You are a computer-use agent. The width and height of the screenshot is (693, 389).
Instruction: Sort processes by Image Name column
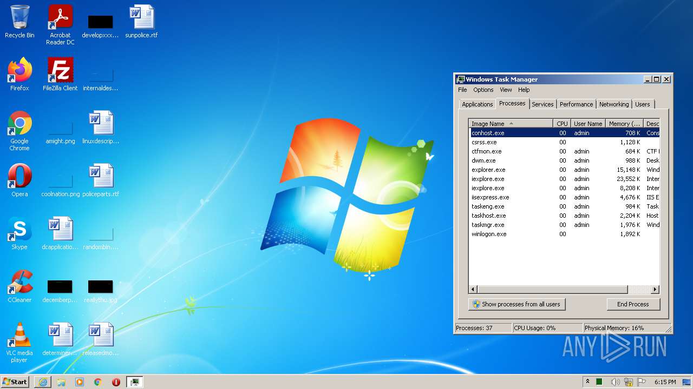511,124
